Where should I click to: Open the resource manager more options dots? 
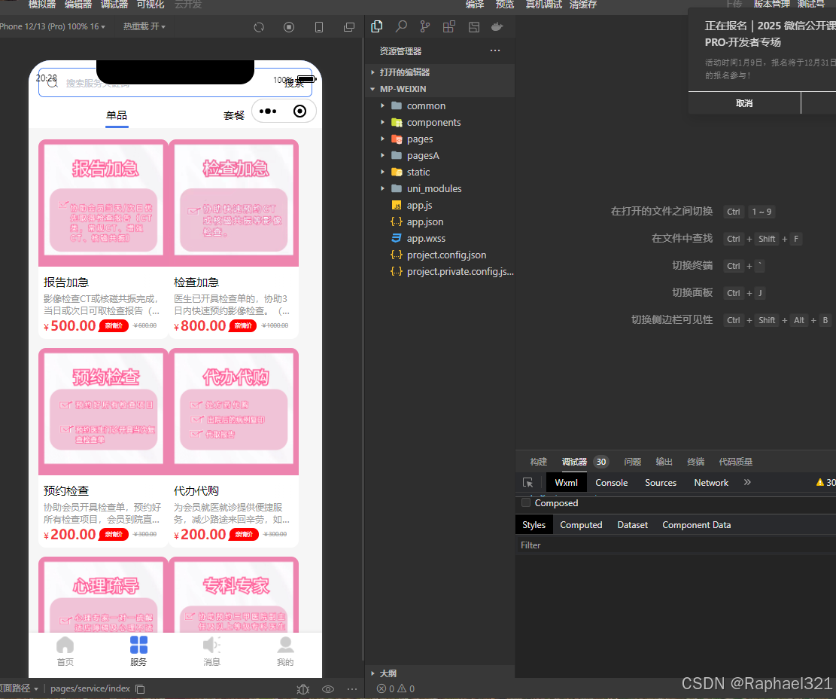tap(495, 50)
